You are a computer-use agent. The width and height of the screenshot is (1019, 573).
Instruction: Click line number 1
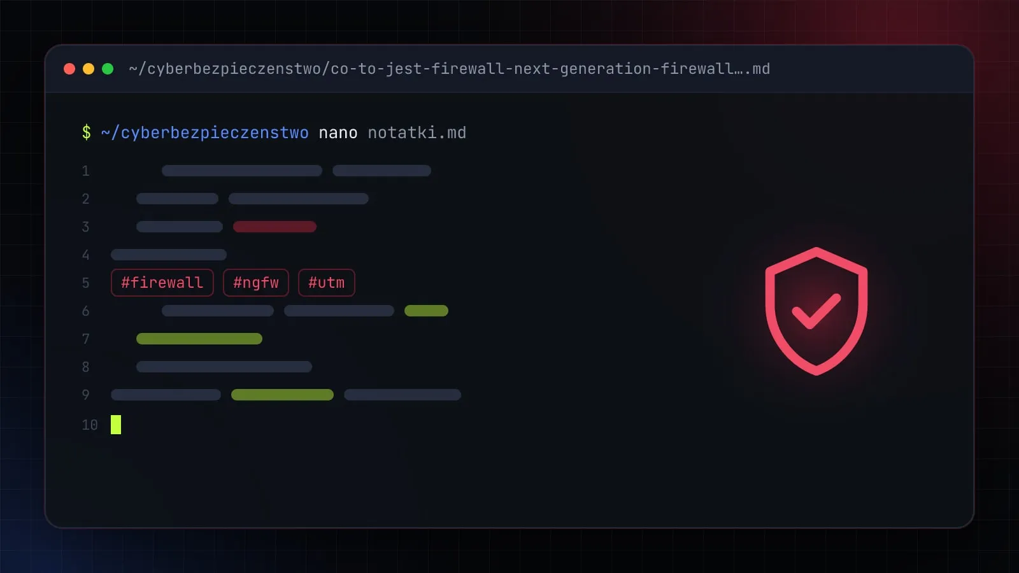(85, 171)
